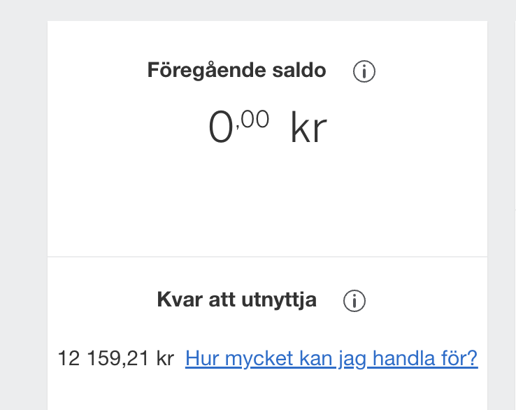516x410 pixels.
Task: Click the large "kr" after the zero balance
Action: coord(308,129)
